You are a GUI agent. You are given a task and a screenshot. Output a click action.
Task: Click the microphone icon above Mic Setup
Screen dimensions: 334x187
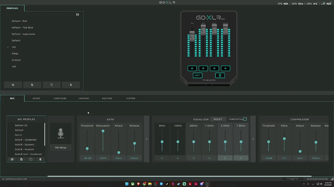click(x=61, y=133)
